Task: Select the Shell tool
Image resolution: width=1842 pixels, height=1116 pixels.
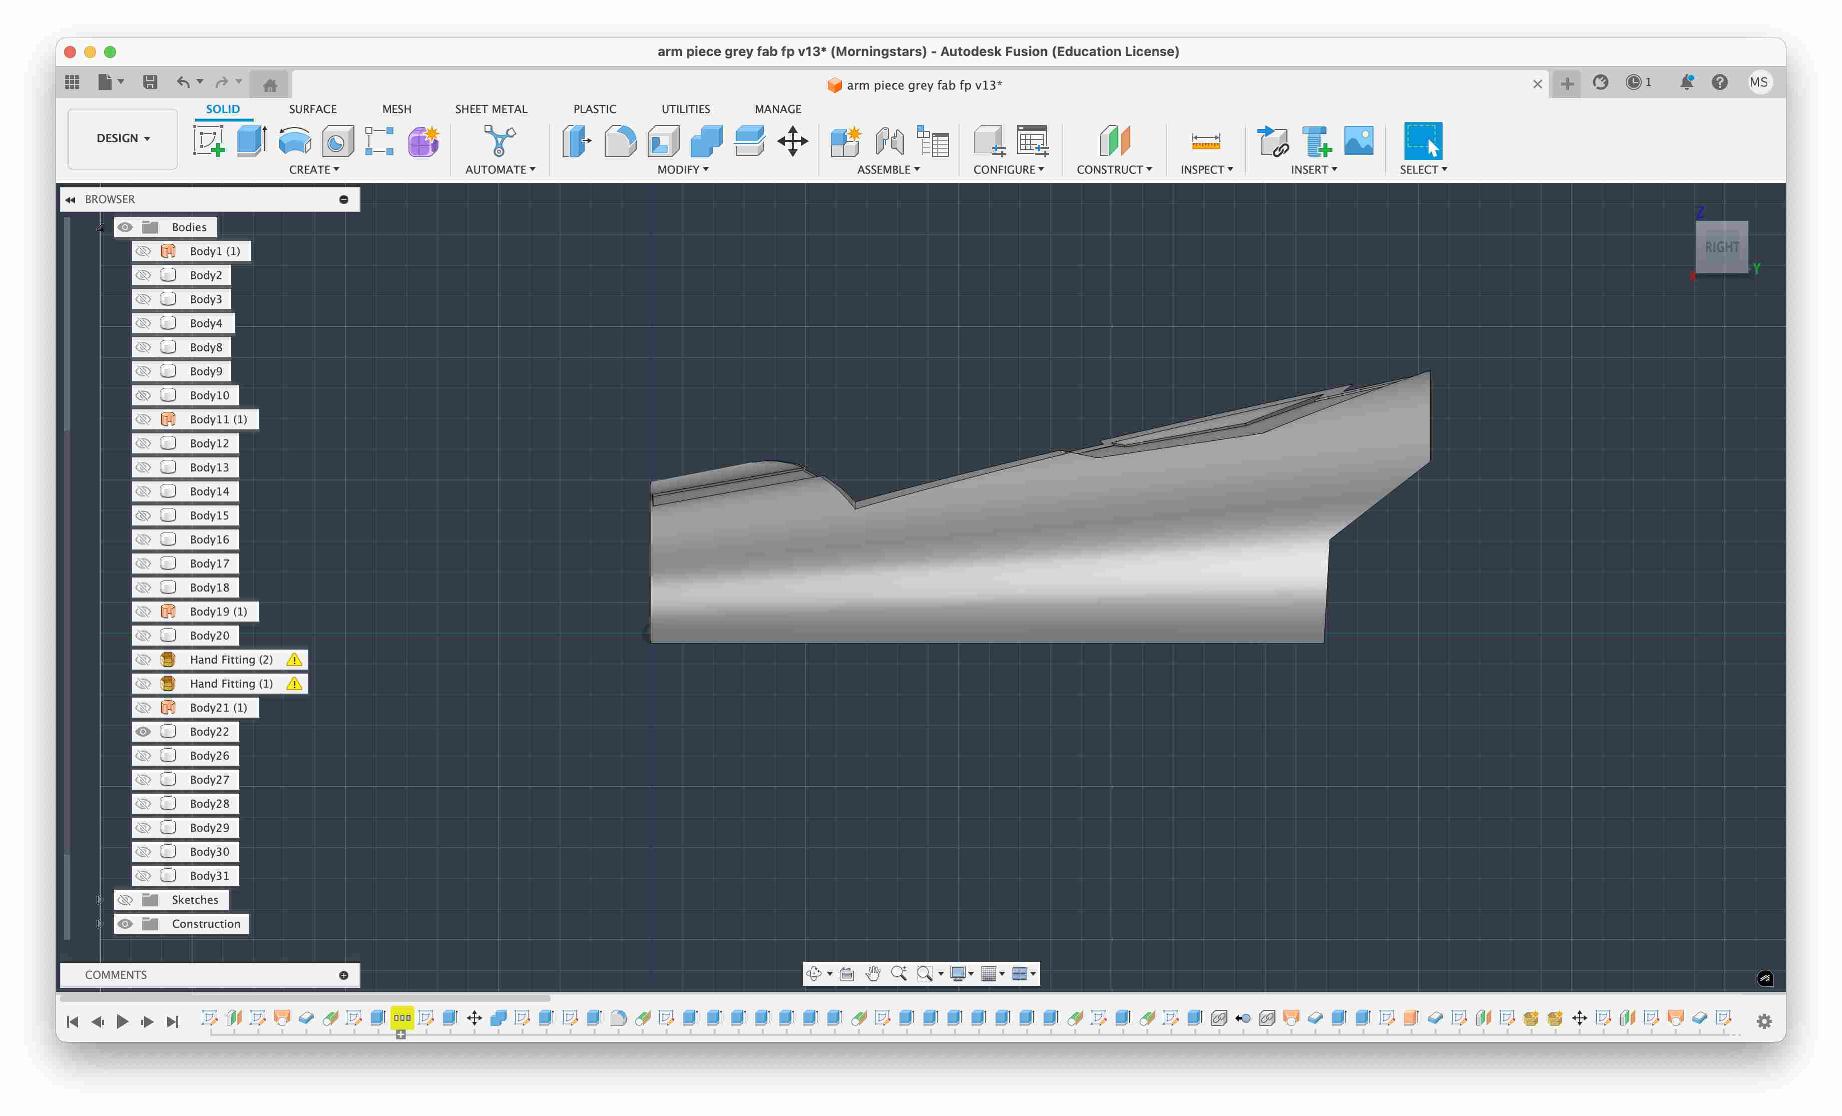Action: coord(663,141)
